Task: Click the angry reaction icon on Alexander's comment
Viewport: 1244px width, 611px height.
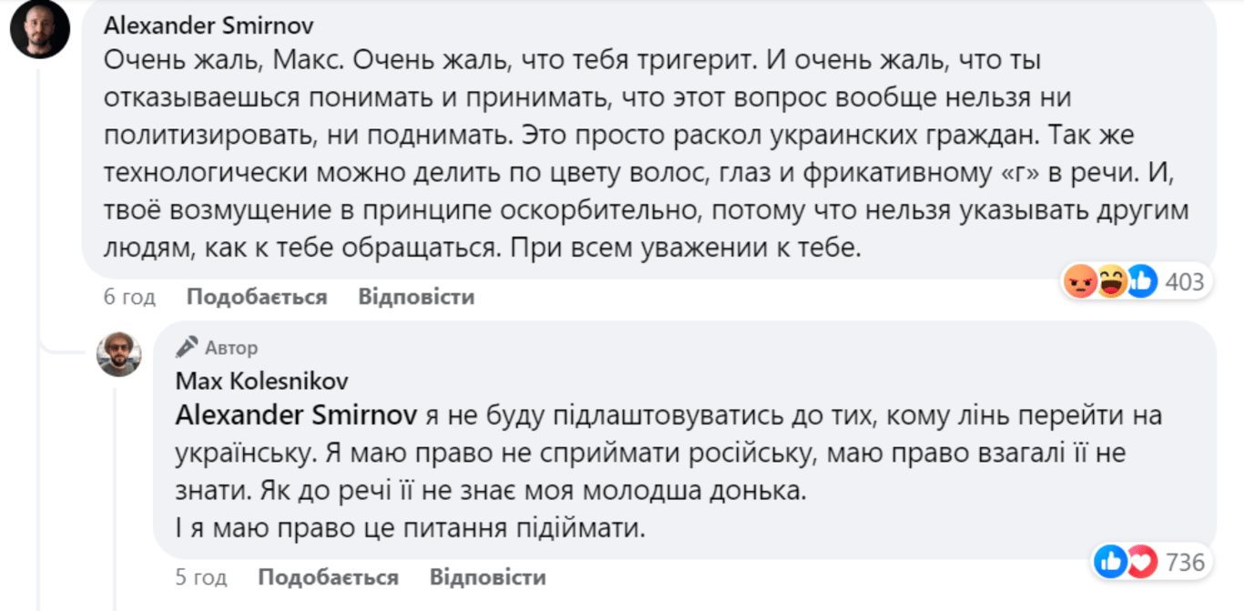Action: pyautogui.click(x=1080, y=282)
